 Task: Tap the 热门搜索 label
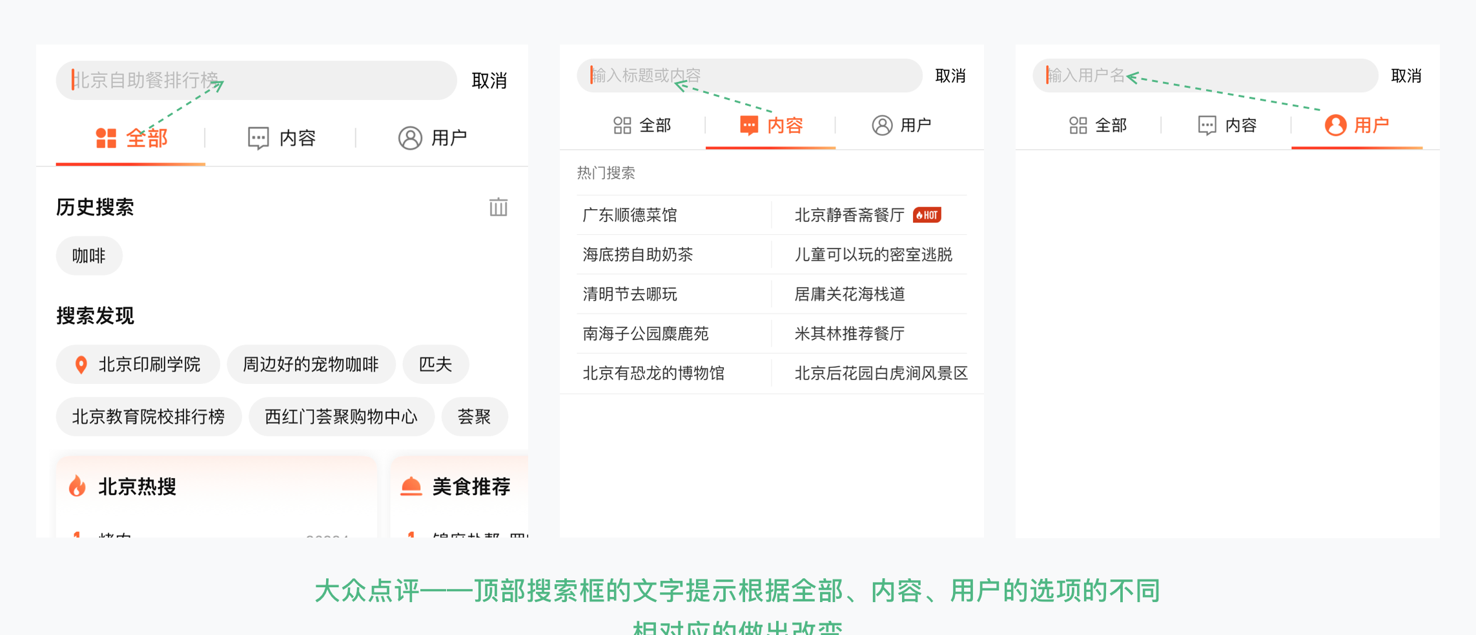tap(606, 173)
